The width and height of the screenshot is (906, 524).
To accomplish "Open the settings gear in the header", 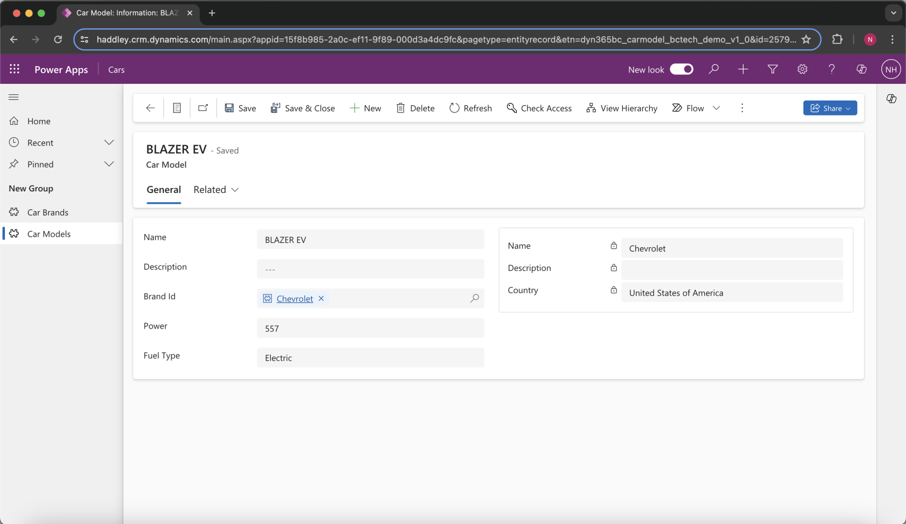I will 802,70.
